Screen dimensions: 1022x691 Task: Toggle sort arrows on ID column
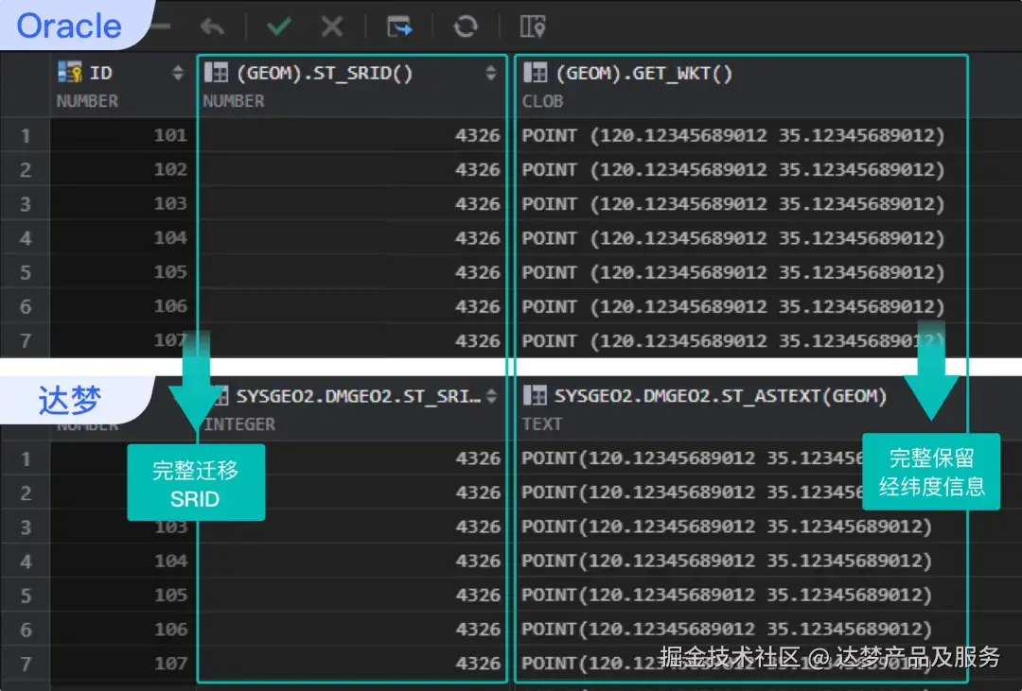coord(177,72)
